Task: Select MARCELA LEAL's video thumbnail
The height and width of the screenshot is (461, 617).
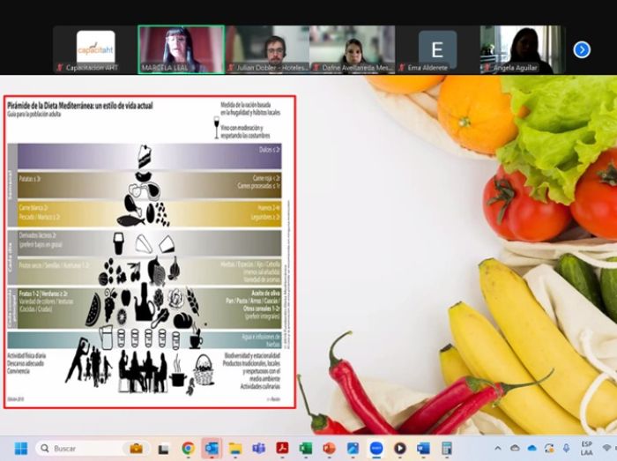Action: point(181,49)
